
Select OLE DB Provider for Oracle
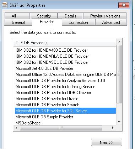click(65, 99)
